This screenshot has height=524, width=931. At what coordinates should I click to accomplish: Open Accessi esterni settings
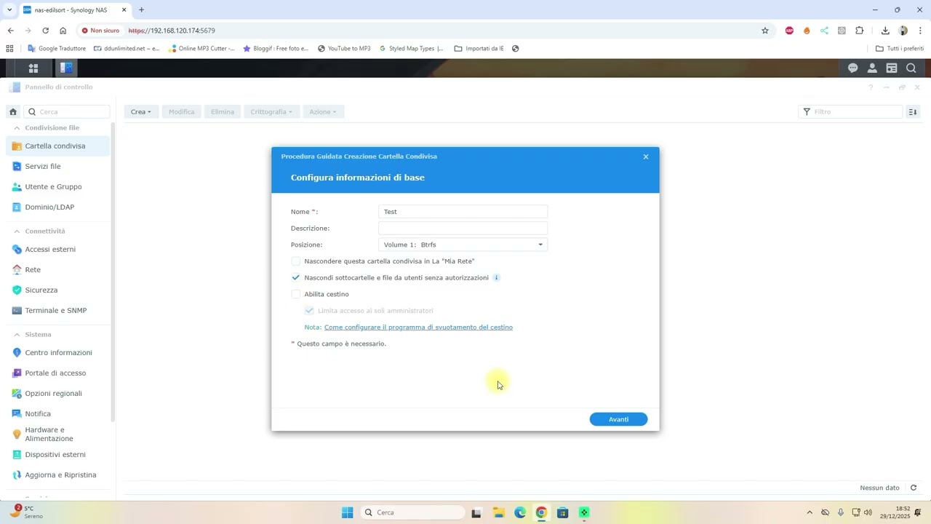[x=58, y=250]
